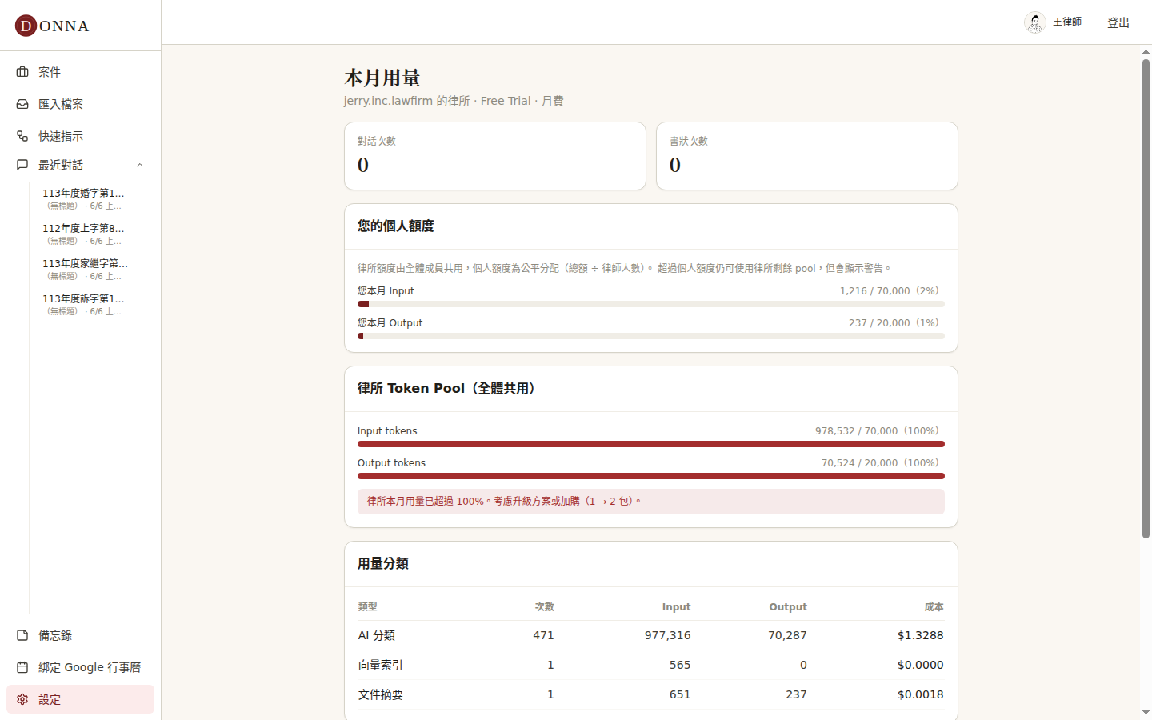Screen dimensions: 1152x720
Task: Click the calendar icon for Google 行事曆
Action: pos(22,667)
